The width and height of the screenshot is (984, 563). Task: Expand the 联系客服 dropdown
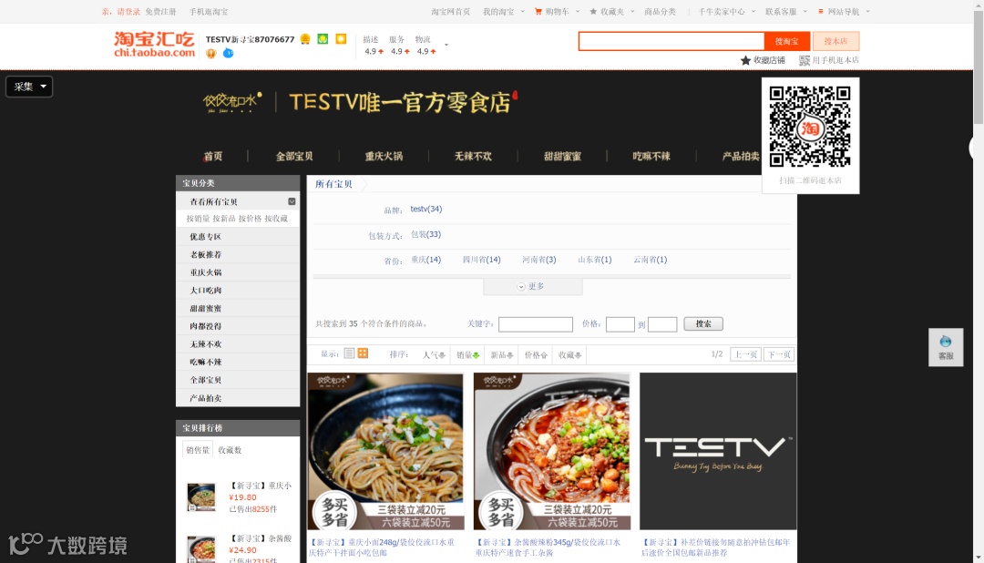pos(805,11)
